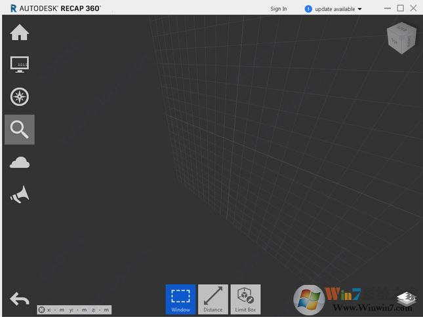Click the Sign In link
This screenshot has width=423, height=317.
tap(279, 9)
